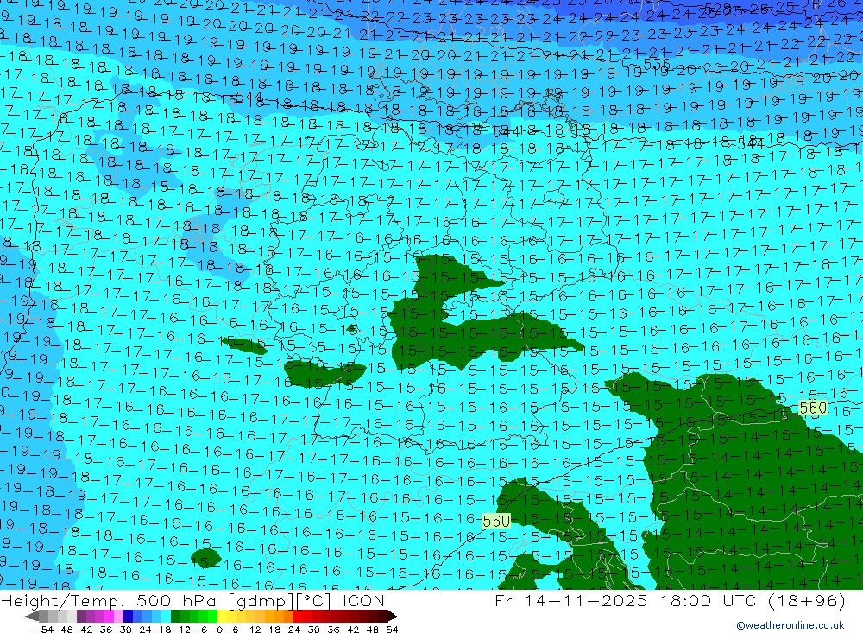The width and height of the screenshot is (863, 633).
Task: Open the weatheronline.co.uk copyright link
Action: coord(791,625)
